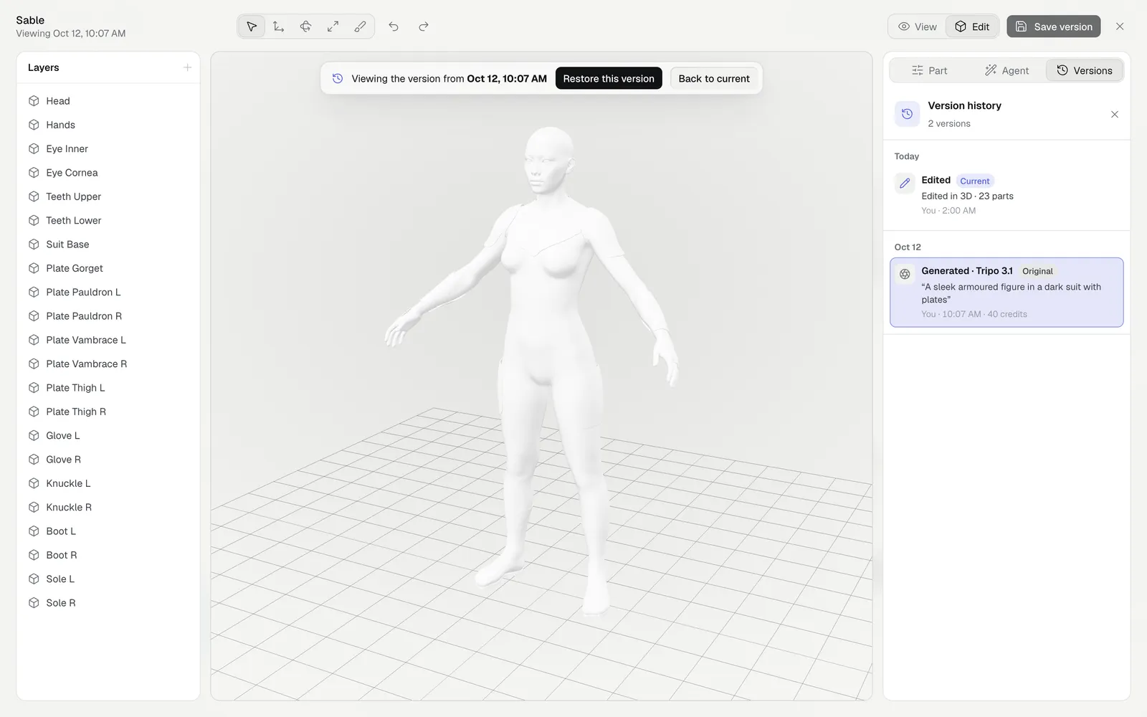This screenshot has width=1147, height=717.
Task: Add a new layer with the plus icon
Action: 187,67
